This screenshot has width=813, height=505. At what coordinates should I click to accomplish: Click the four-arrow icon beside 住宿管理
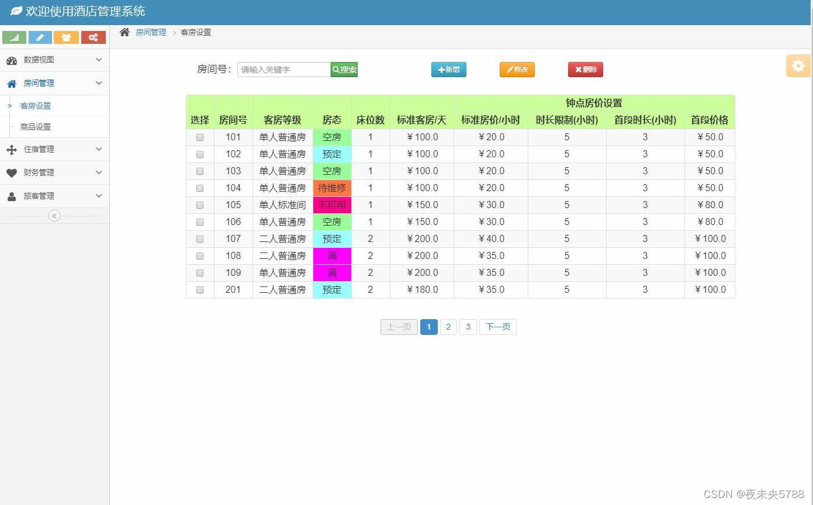12,150
